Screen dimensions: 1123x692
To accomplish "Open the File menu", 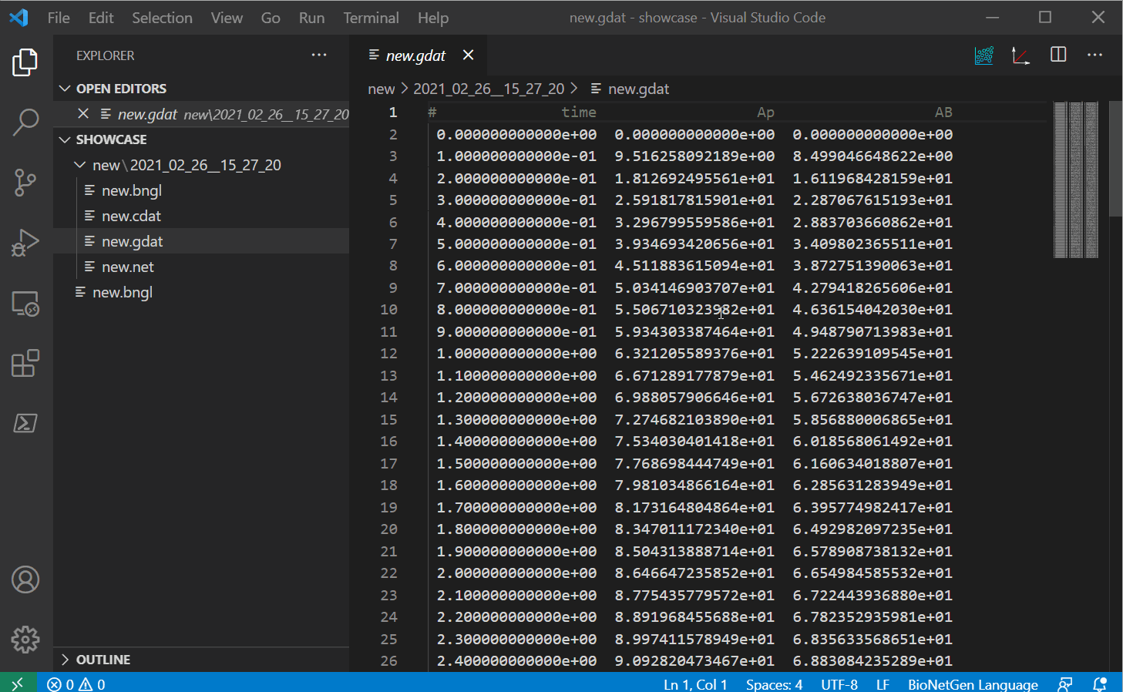I will pyautogui.click(x=59, y=18).
